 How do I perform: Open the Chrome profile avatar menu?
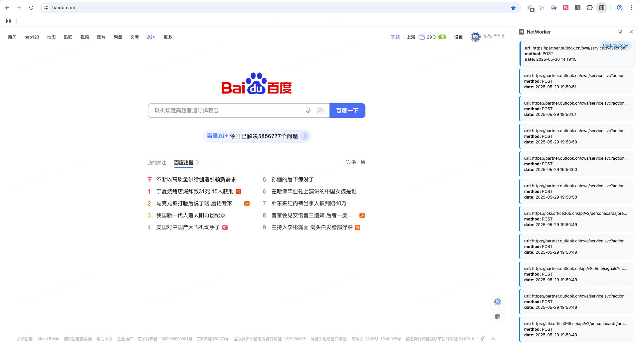click(x=620, y=8)
